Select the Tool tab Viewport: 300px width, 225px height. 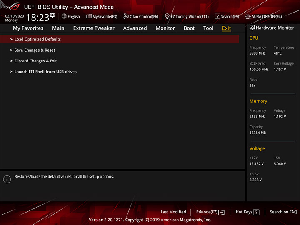208,28
